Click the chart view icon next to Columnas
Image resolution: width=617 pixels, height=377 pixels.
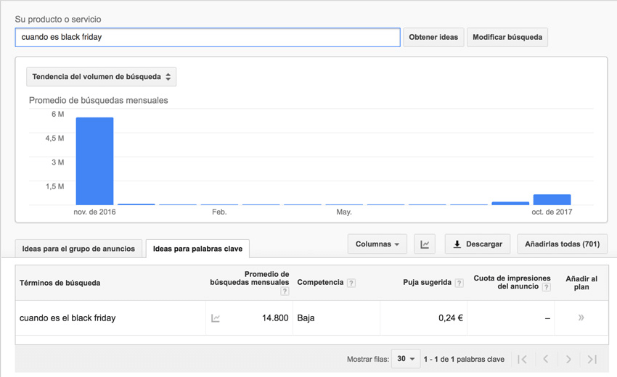coord(425,244)
